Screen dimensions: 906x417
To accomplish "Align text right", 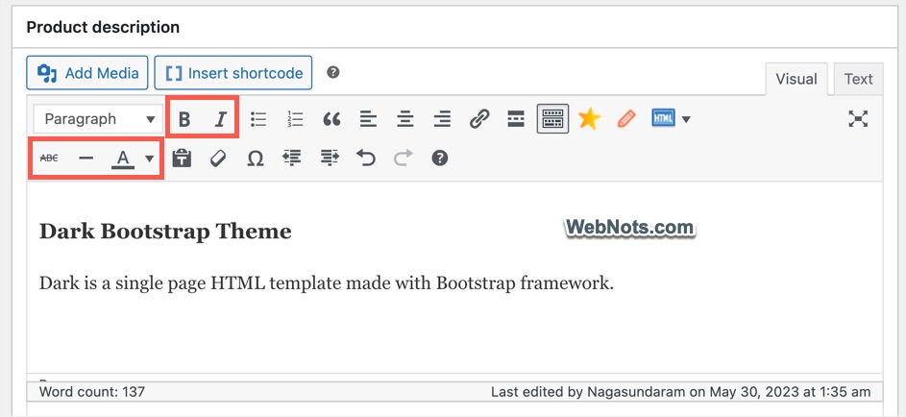I will pyautogui.click(x=442, y=119).
